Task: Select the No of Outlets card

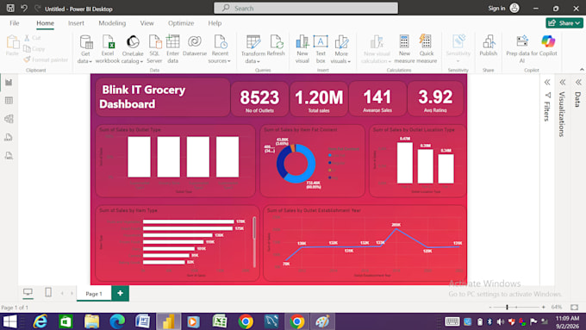Action: [x=259, y=99]
